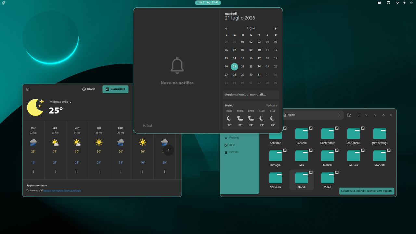Open Cestino in the file manager sidebar
Screen dimensions: 416x234
click(234, 152)
